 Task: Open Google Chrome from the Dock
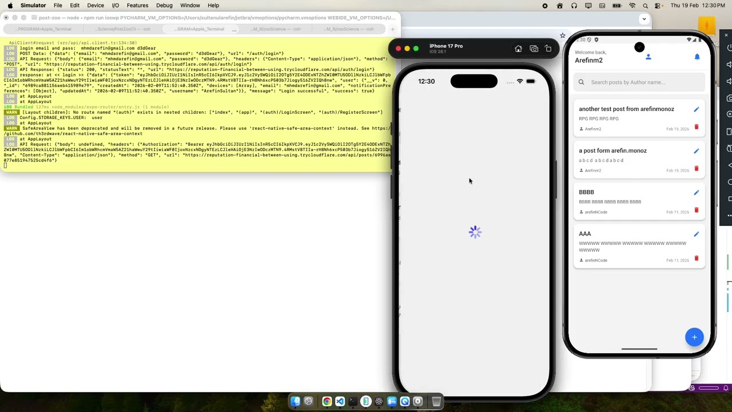pyautogui.click(x=327, y=402)
